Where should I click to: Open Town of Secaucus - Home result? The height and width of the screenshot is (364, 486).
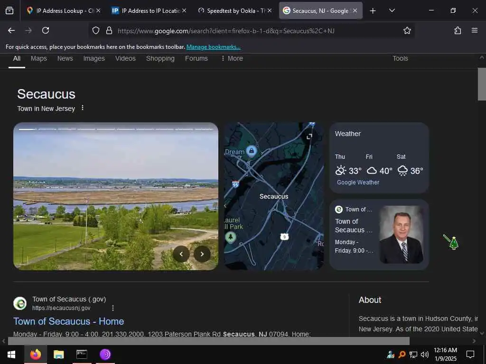tap(68, 321)
